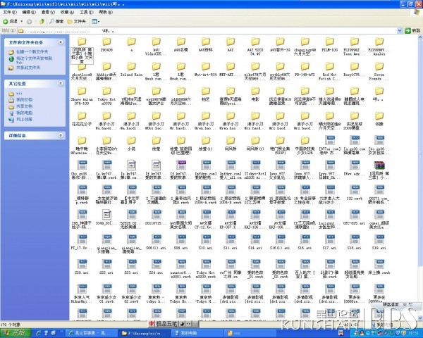Toggle the moon half-width icon on IME bar
Screen dimensions: 423x338
click(182, 324)
